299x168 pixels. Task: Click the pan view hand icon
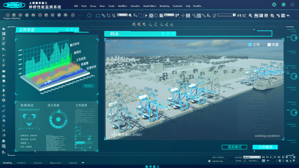[287, 161]
